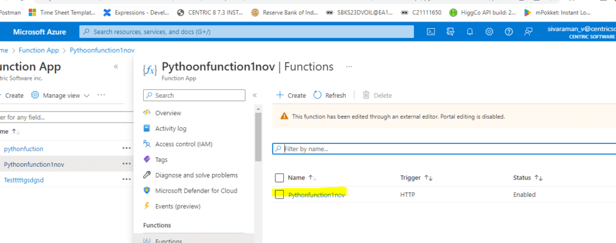
Task: Open Azure Cloud Shell icon
Action: click(431, 32)
